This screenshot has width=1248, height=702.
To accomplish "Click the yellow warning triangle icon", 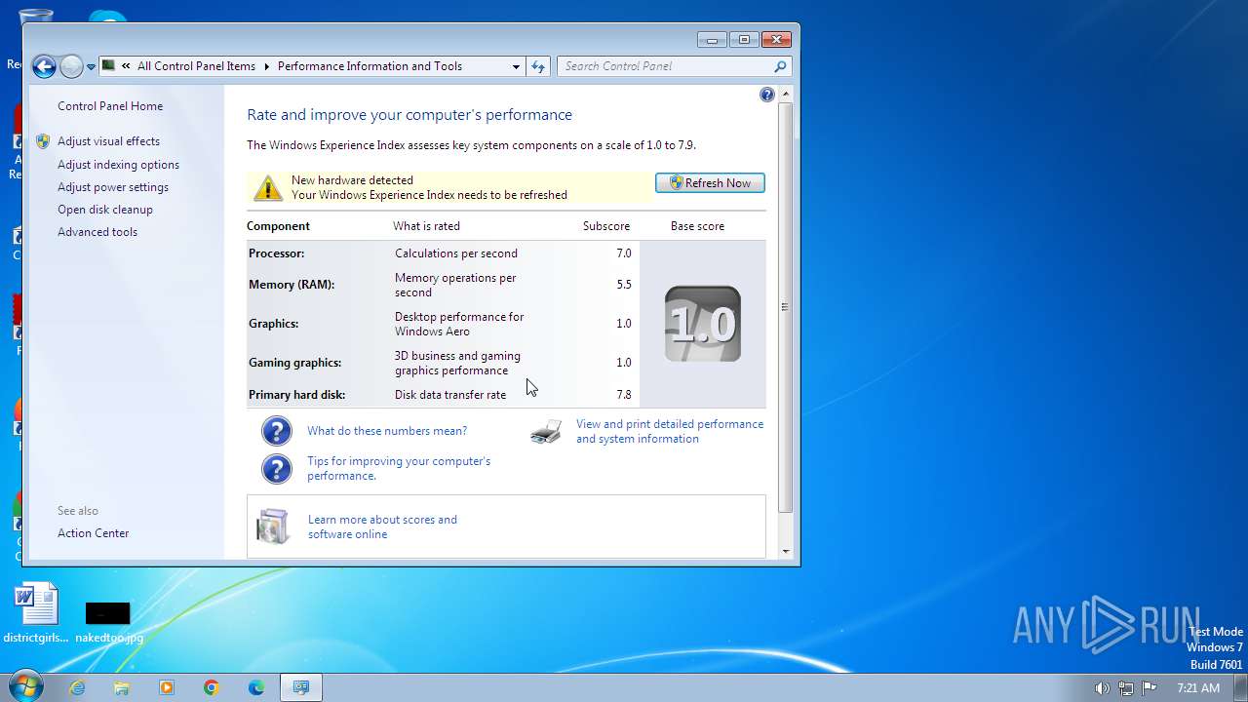I will point(268,187).
